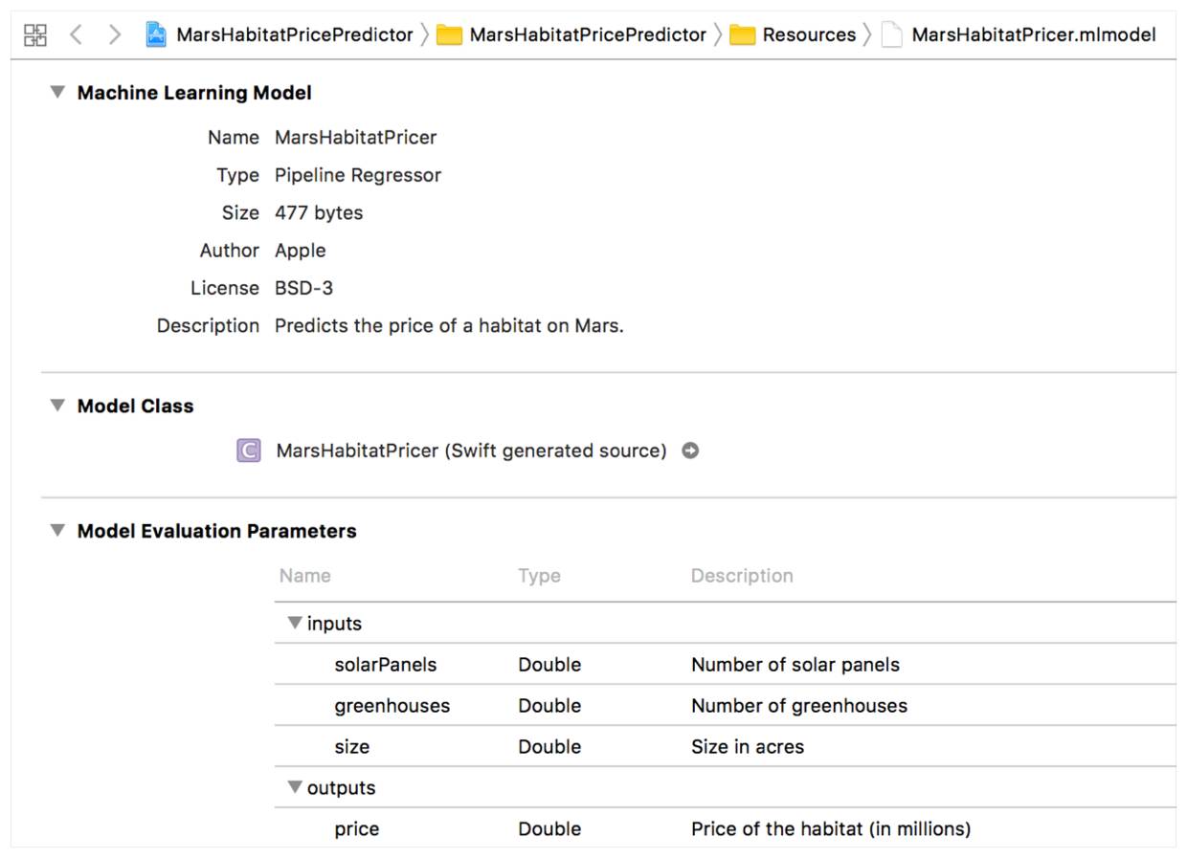Screen dimensions: 1187x858
Task: Select the Resources breadcrumb item
Action: pyautogui.click(x=809, y=35)
